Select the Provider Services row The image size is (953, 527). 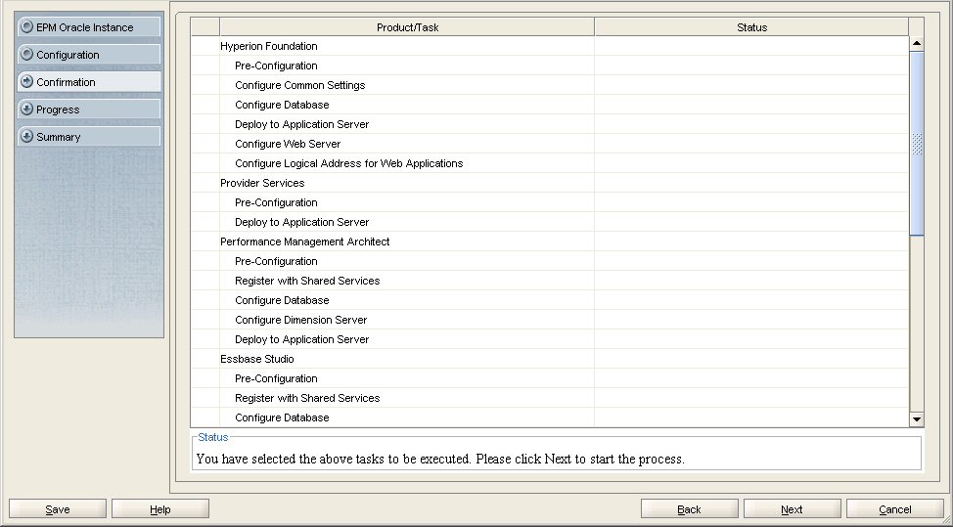tap(550, 183)
